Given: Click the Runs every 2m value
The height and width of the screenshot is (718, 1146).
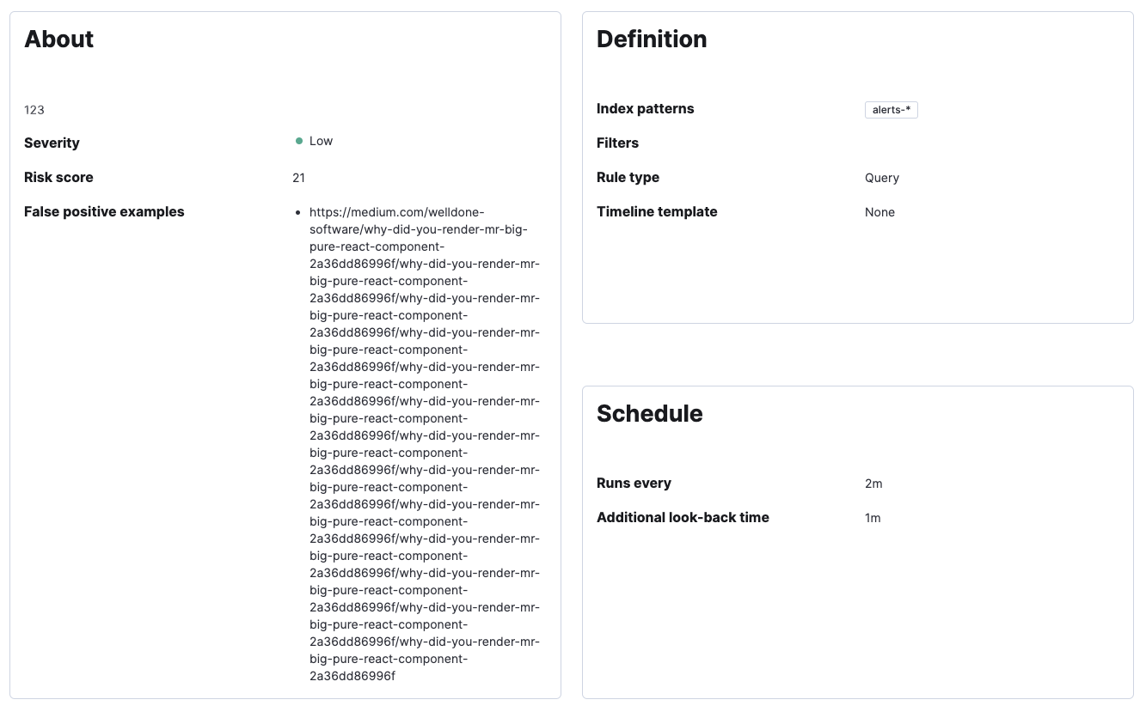Looking at the screenshot, I should click(x=873, y=484).
